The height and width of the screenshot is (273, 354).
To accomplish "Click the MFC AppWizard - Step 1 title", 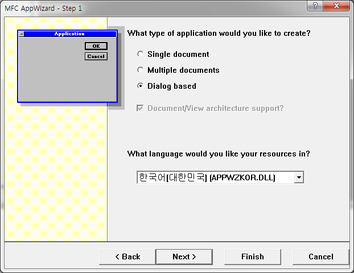I will tap(43, 9).
